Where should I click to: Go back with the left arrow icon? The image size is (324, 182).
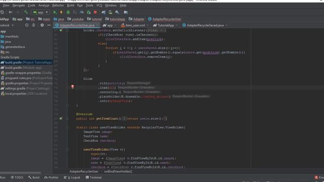pos(10,12)
